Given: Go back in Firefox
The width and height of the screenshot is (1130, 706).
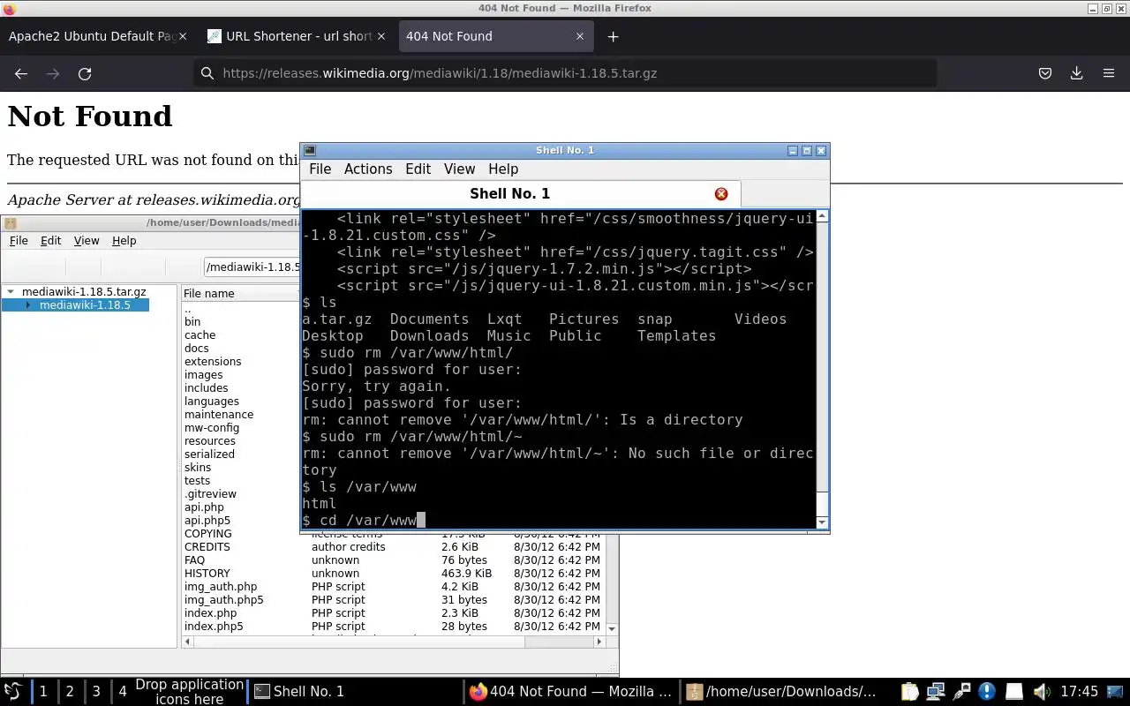Looking at the screenshot, I should click(x=21, y=74).
